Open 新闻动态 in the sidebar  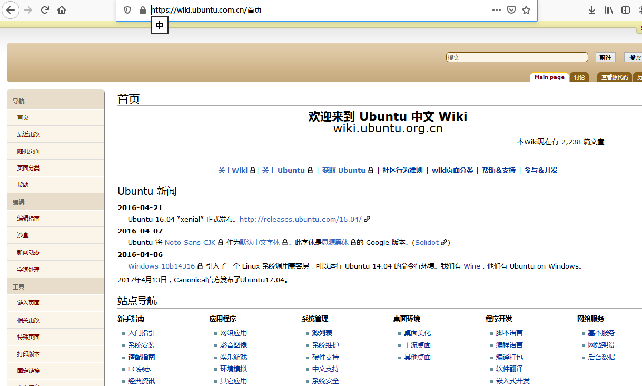28,252
